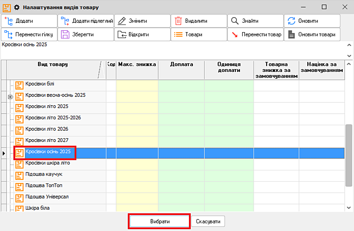Show the Товари list button
This screenshot has height=231, width=354.
(199, 35)
